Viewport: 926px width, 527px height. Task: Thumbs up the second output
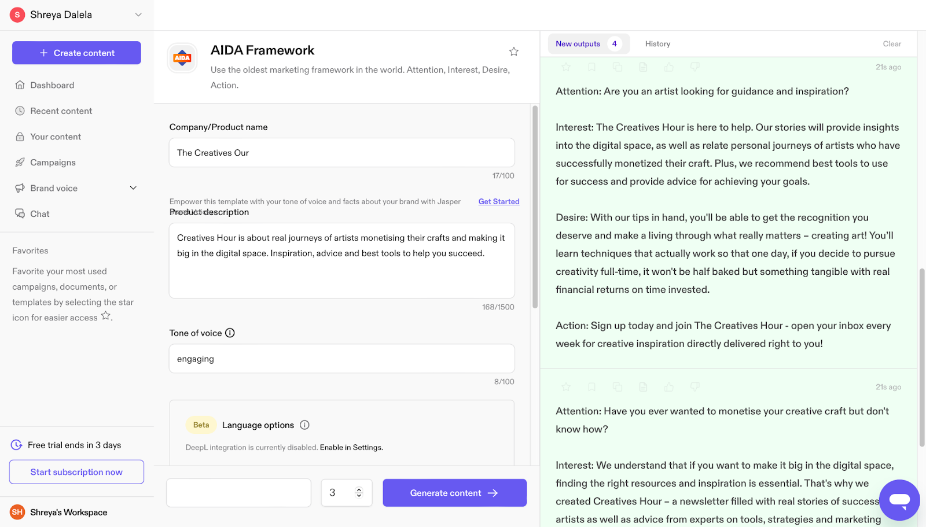[x=669, y=387]
